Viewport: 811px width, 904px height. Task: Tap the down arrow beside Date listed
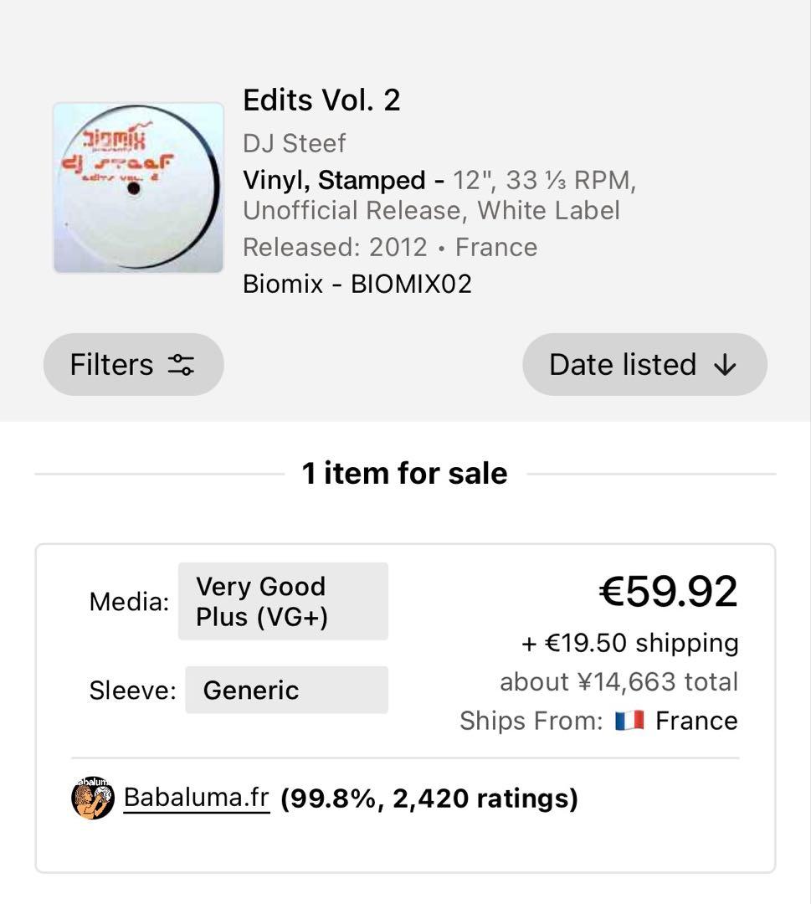(725, 365)
